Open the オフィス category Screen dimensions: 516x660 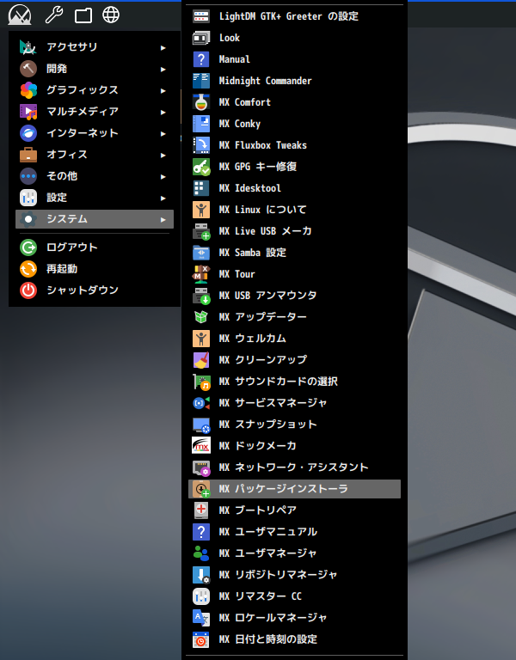click(x=95, y=155)
